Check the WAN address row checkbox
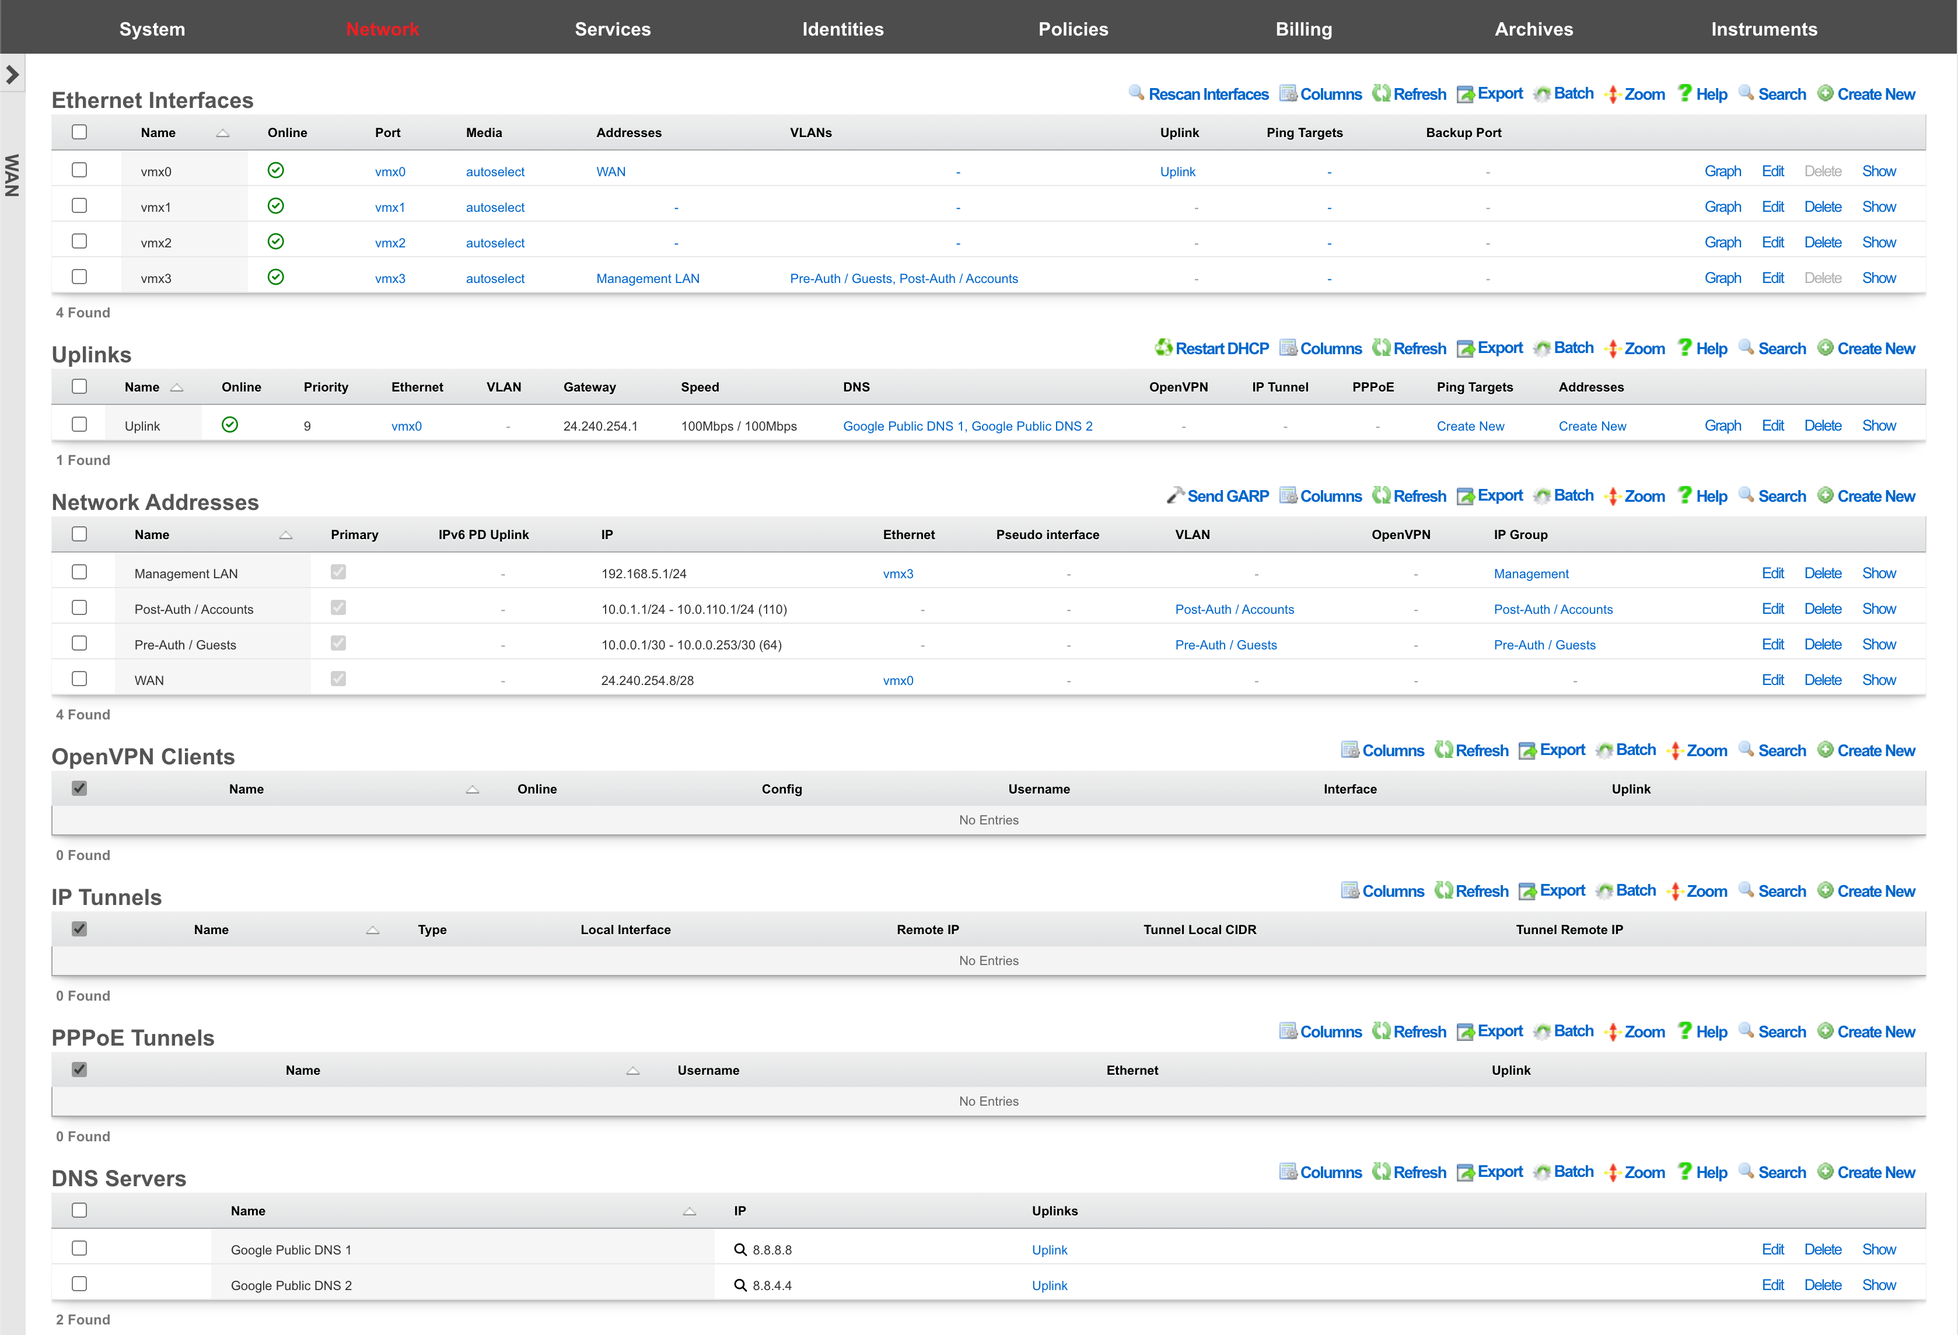The width and height of the screenshot is (1958, 1335). point(79,679)
